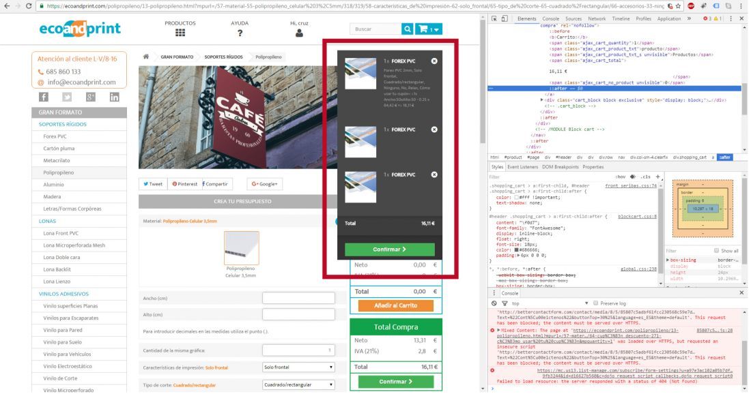Open DevTools three-dot menu

(x=731, y=18)
